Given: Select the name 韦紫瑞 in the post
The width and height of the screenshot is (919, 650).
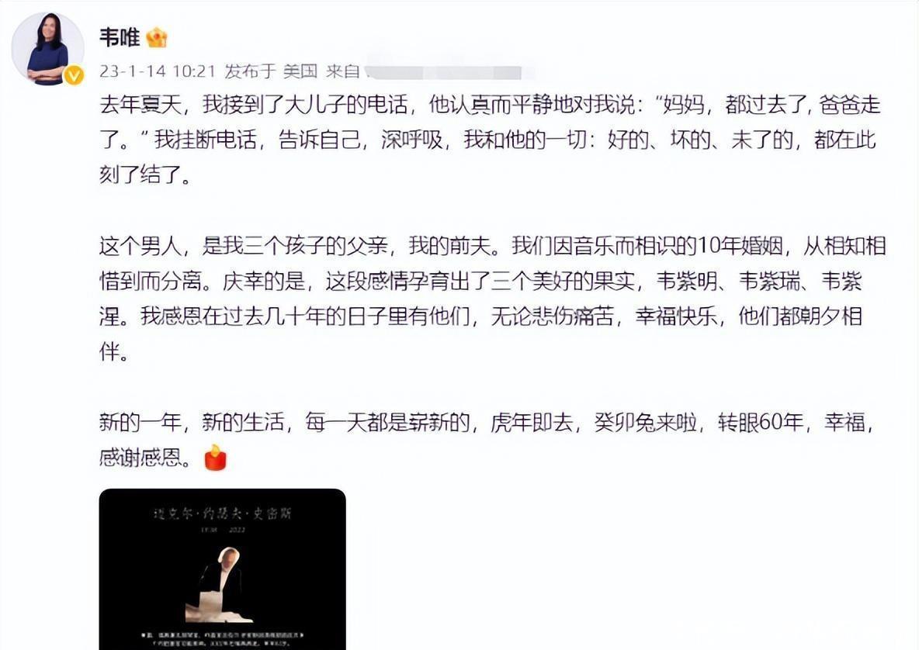Looking at the screenshot, I should [x=769, y=282].
